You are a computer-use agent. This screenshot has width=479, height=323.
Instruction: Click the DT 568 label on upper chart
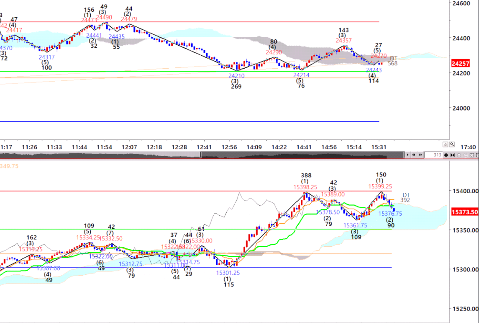pyautogui.click(x=393, y=61)
